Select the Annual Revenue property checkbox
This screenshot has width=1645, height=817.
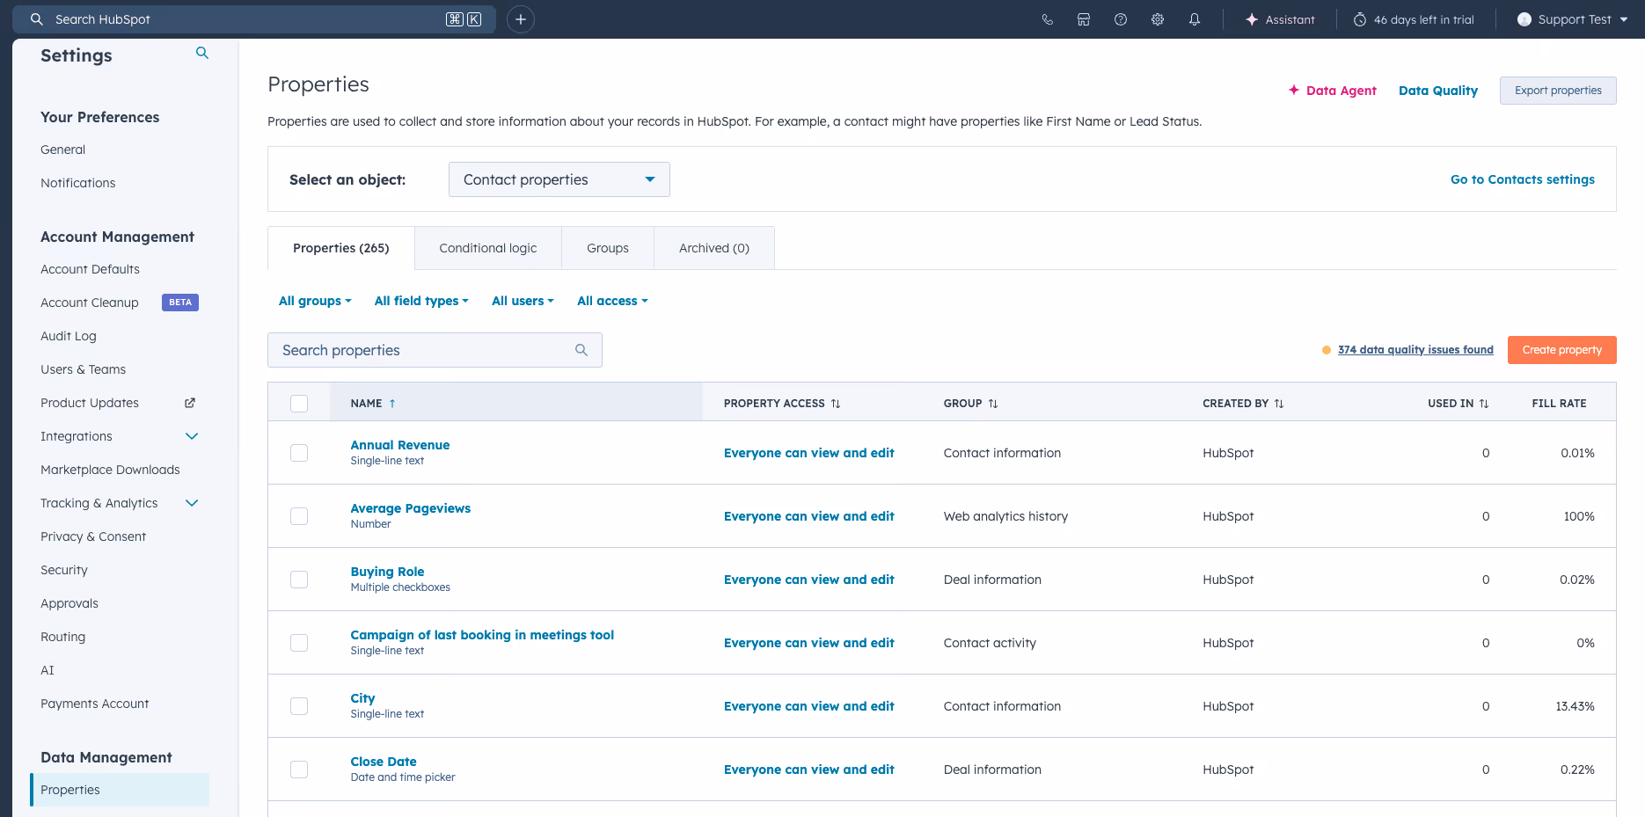point(299,453)
